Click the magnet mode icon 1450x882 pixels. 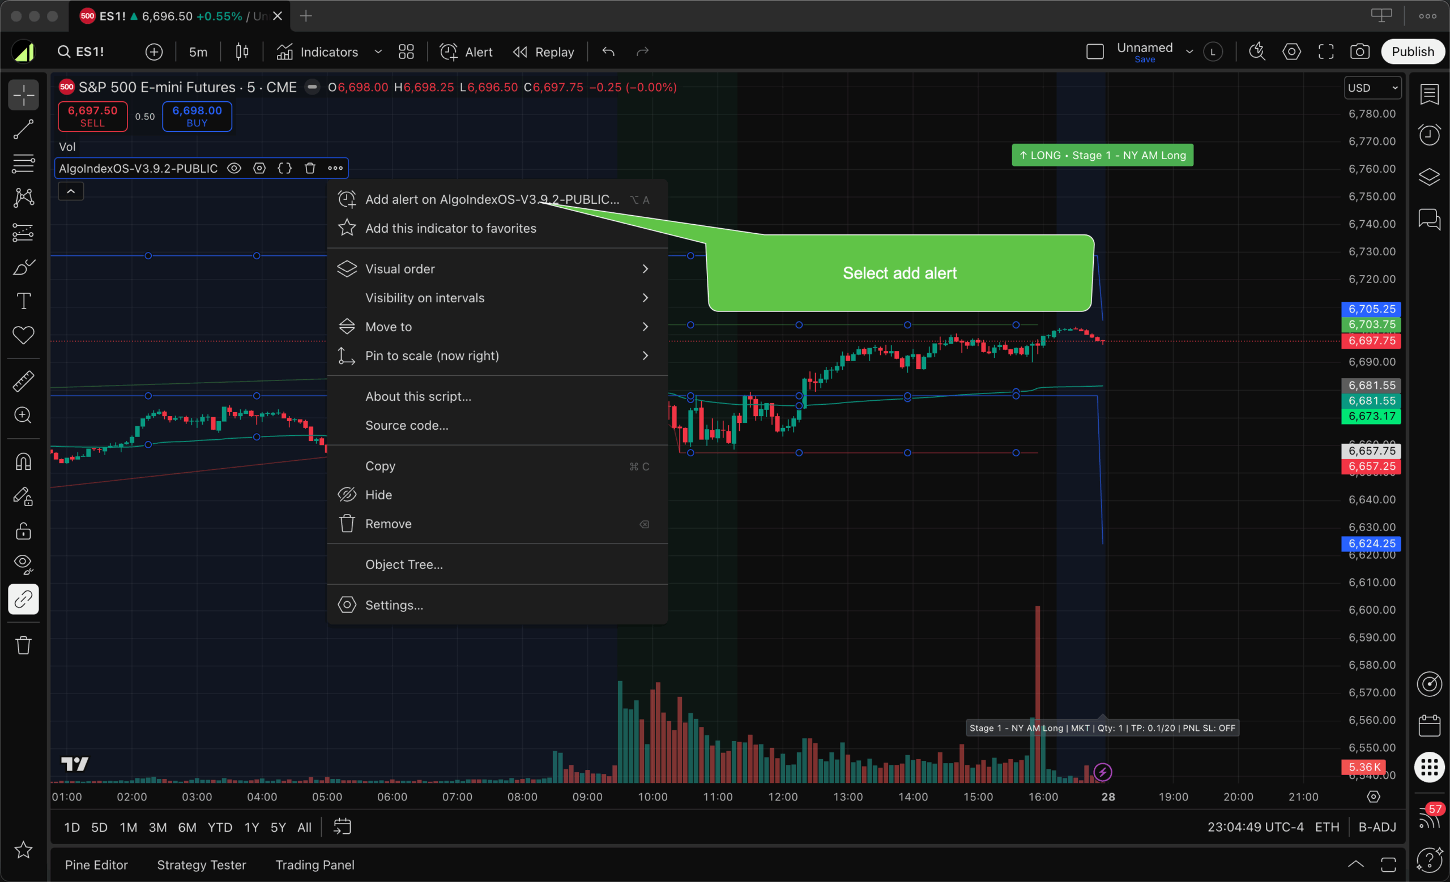coord(24,461)
